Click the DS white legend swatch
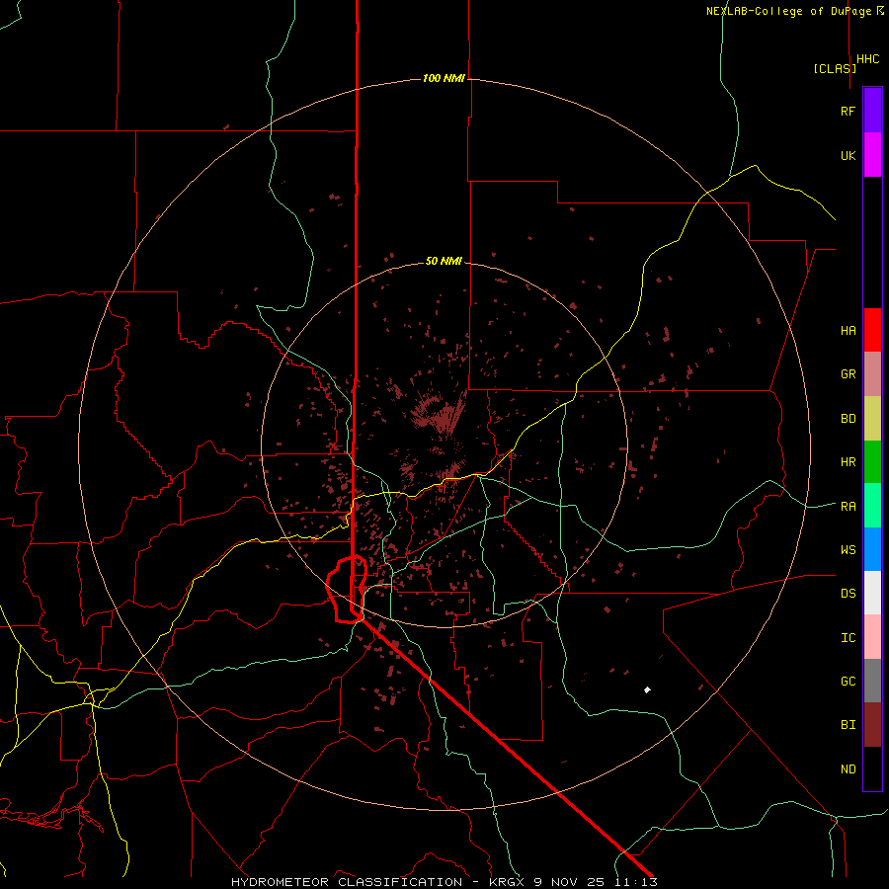The image size is (889, 889). [x=872, y=593]
